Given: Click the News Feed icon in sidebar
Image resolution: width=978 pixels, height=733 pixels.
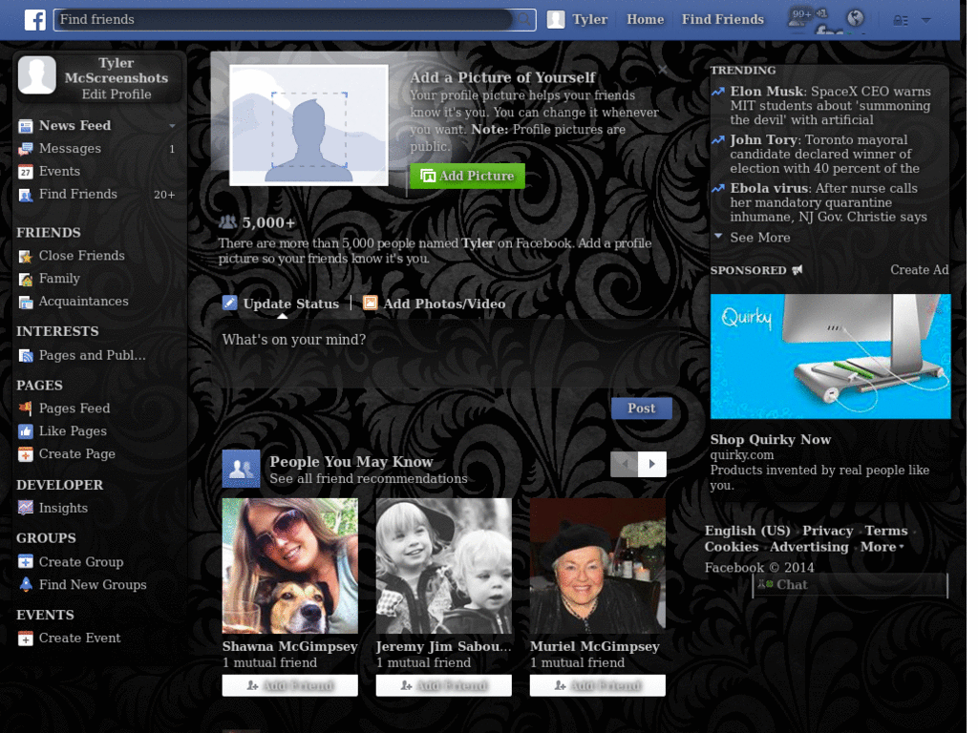Looking at the screenshot, I should (x=26, y=126).
